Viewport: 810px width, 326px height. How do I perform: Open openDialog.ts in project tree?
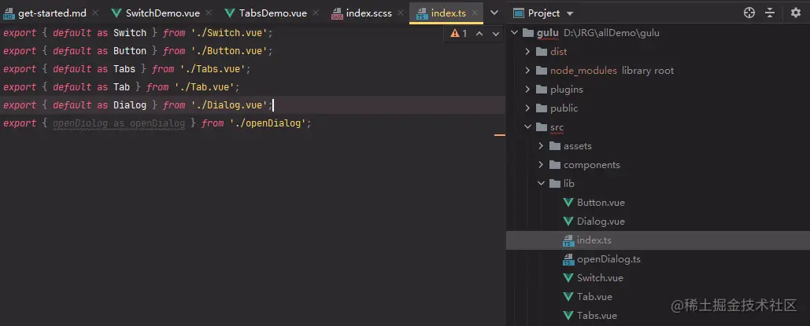[608, 259]
